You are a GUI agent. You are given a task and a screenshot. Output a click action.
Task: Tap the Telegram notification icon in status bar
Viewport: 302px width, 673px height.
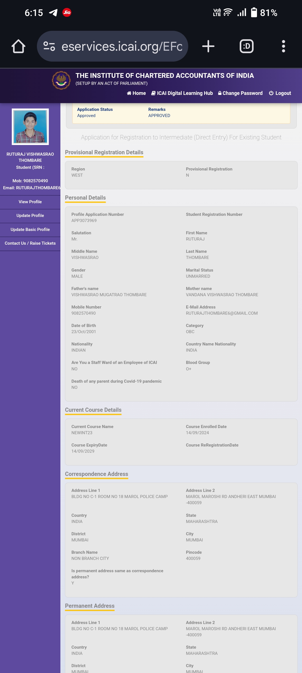(x=53, y=13)
